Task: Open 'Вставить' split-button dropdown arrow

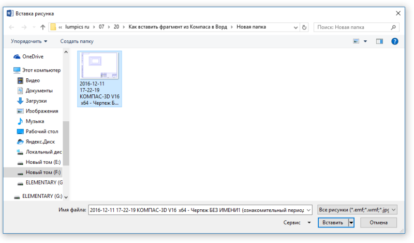Action: tap(351, 223)
